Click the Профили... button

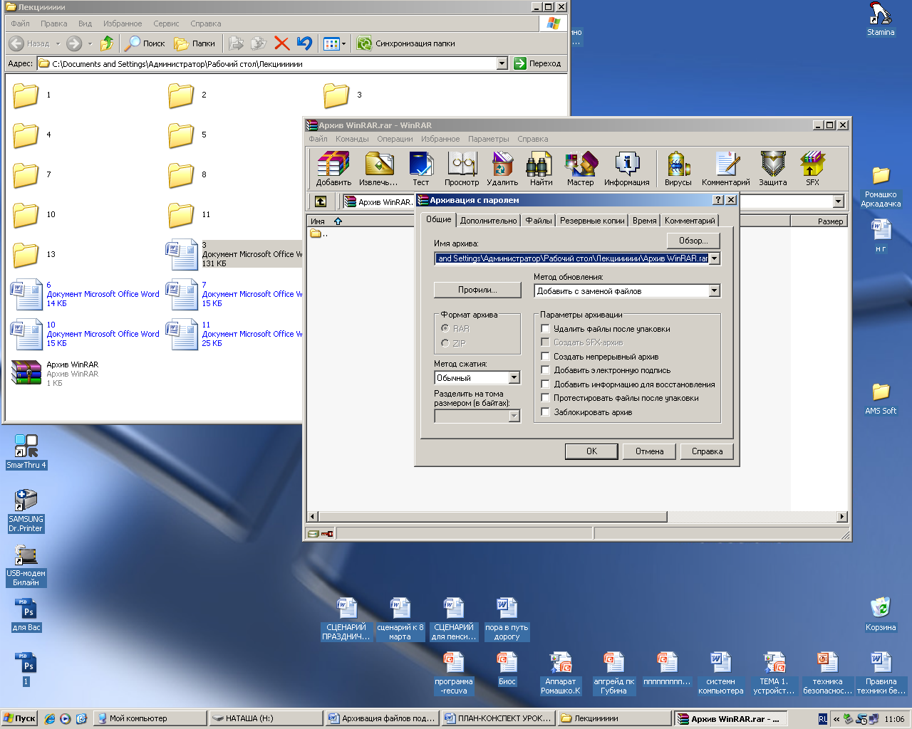click(x=477, y=290)
